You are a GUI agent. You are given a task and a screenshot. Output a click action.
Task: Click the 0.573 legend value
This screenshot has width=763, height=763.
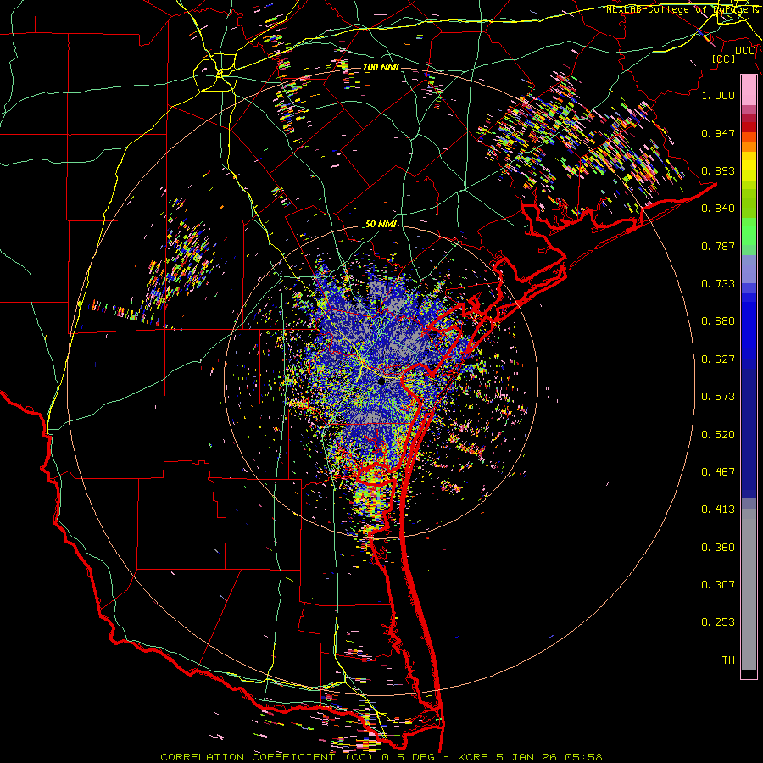[718, 397]
